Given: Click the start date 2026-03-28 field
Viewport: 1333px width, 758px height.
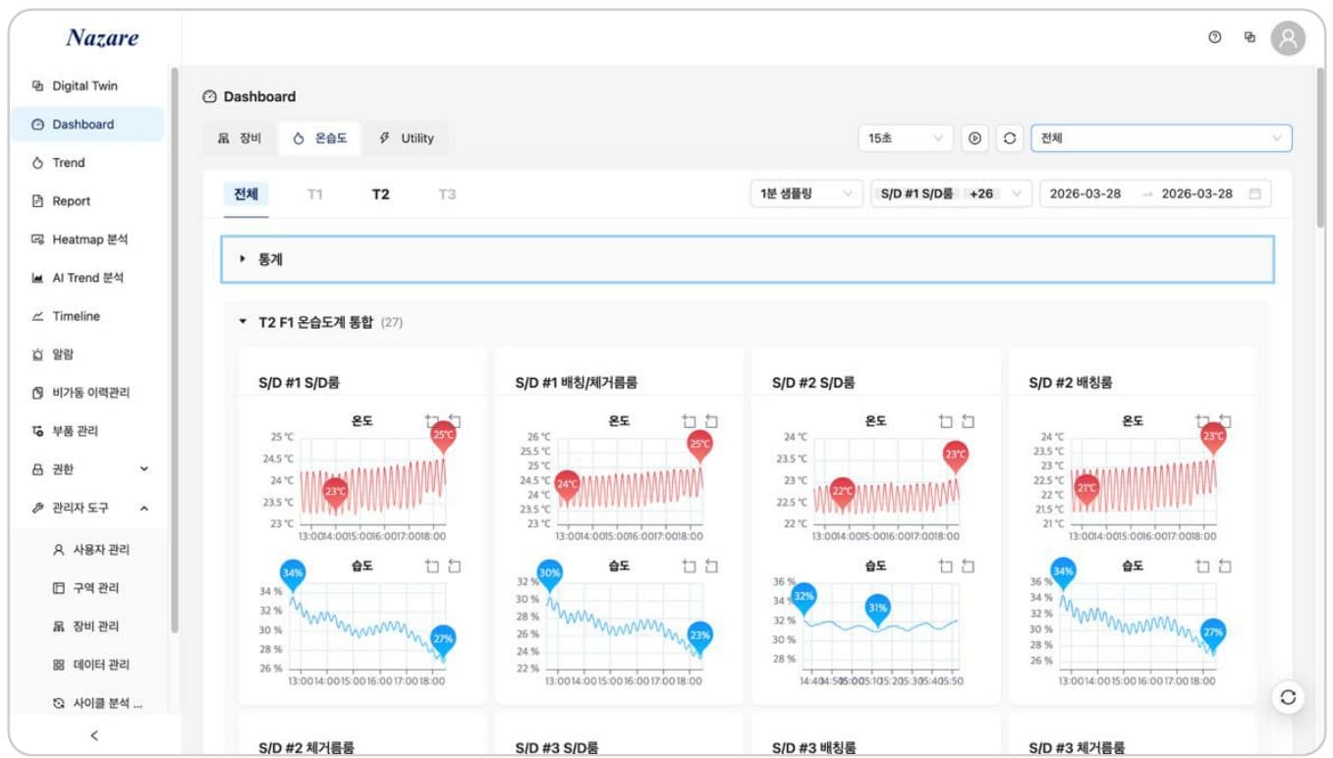Looking at the screenshot, I should coord(1085,193).
